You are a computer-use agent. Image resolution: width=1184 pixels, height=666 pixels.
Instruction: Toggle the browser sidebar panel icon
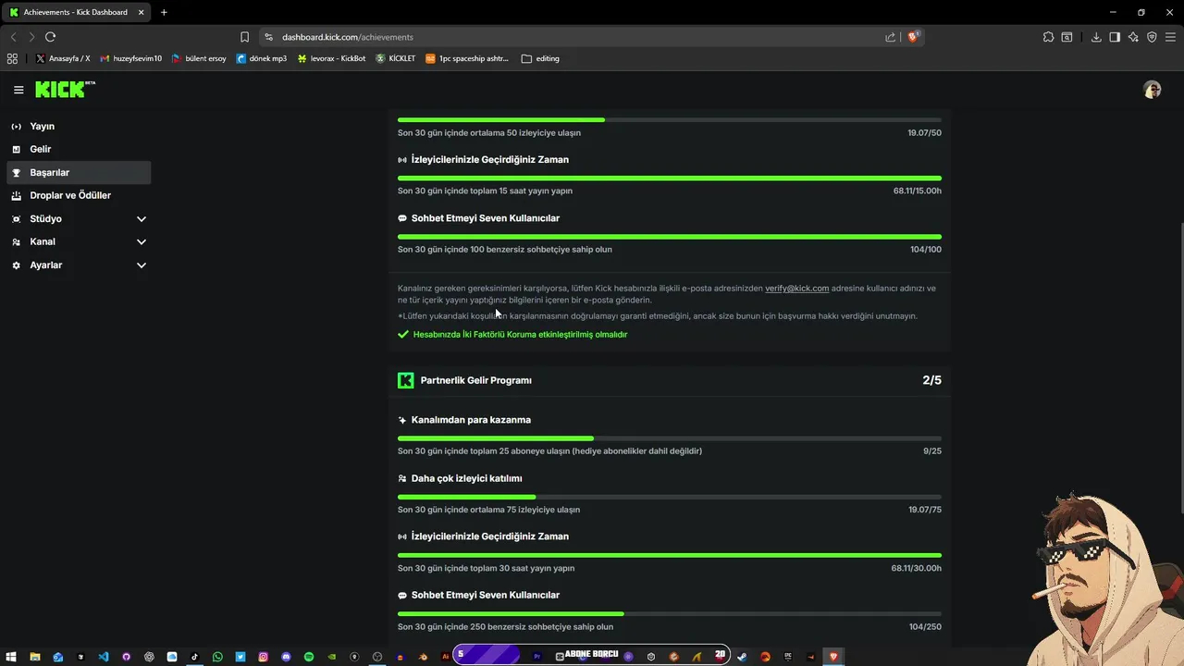[1115, 37]
